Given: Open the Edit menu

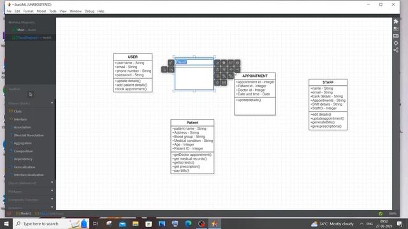Looking at the screenshot, I should coord(17,11).
